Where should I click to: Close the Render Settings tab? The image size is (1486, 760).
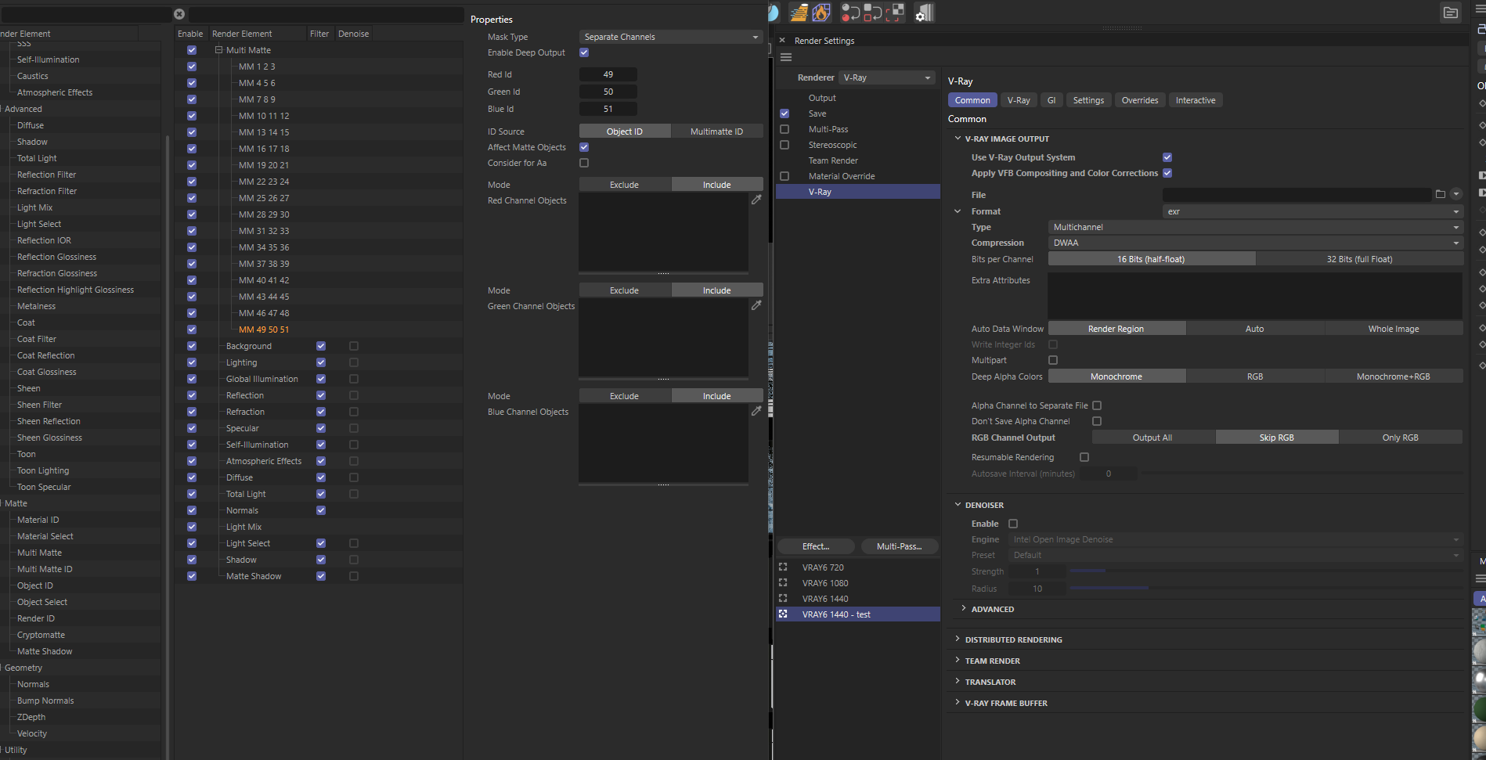pos(782,40)
